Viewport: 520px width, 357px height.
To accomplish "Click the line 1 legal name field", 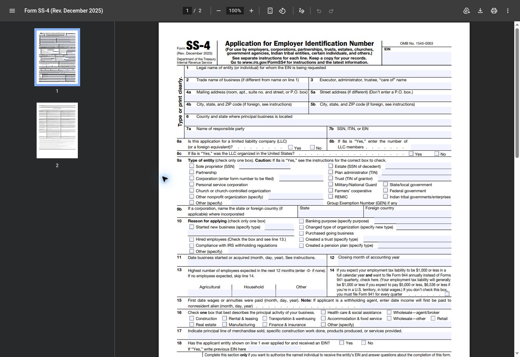I will 318,74.
